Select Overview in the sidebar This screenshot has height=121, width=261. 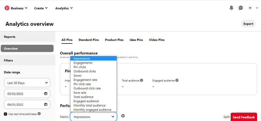[27, 49]
